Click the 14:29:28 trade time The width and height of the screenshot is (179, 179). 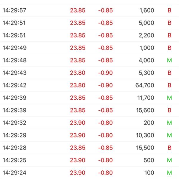[14, 148]
